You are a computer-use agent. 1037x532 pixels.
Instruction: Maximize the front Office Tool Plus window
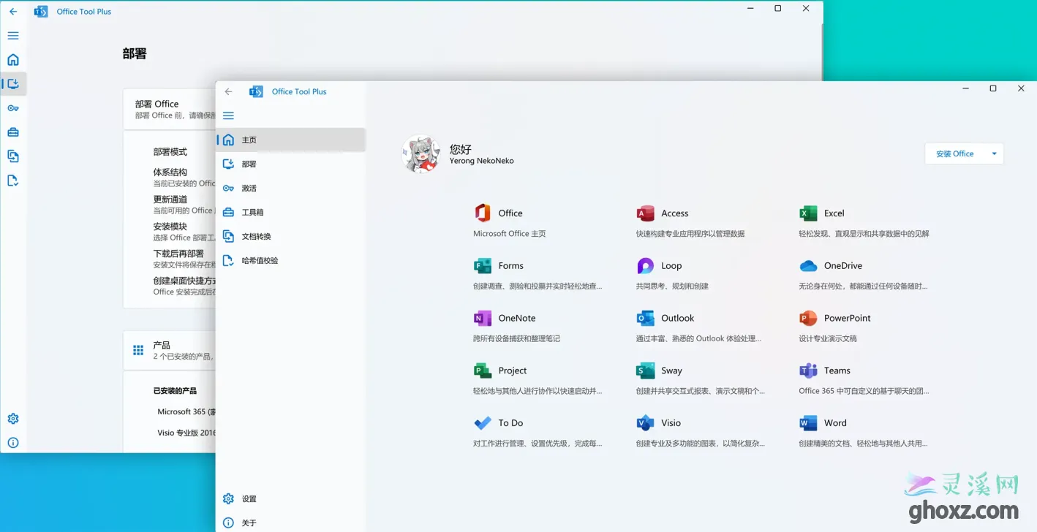tap(993, 88)
